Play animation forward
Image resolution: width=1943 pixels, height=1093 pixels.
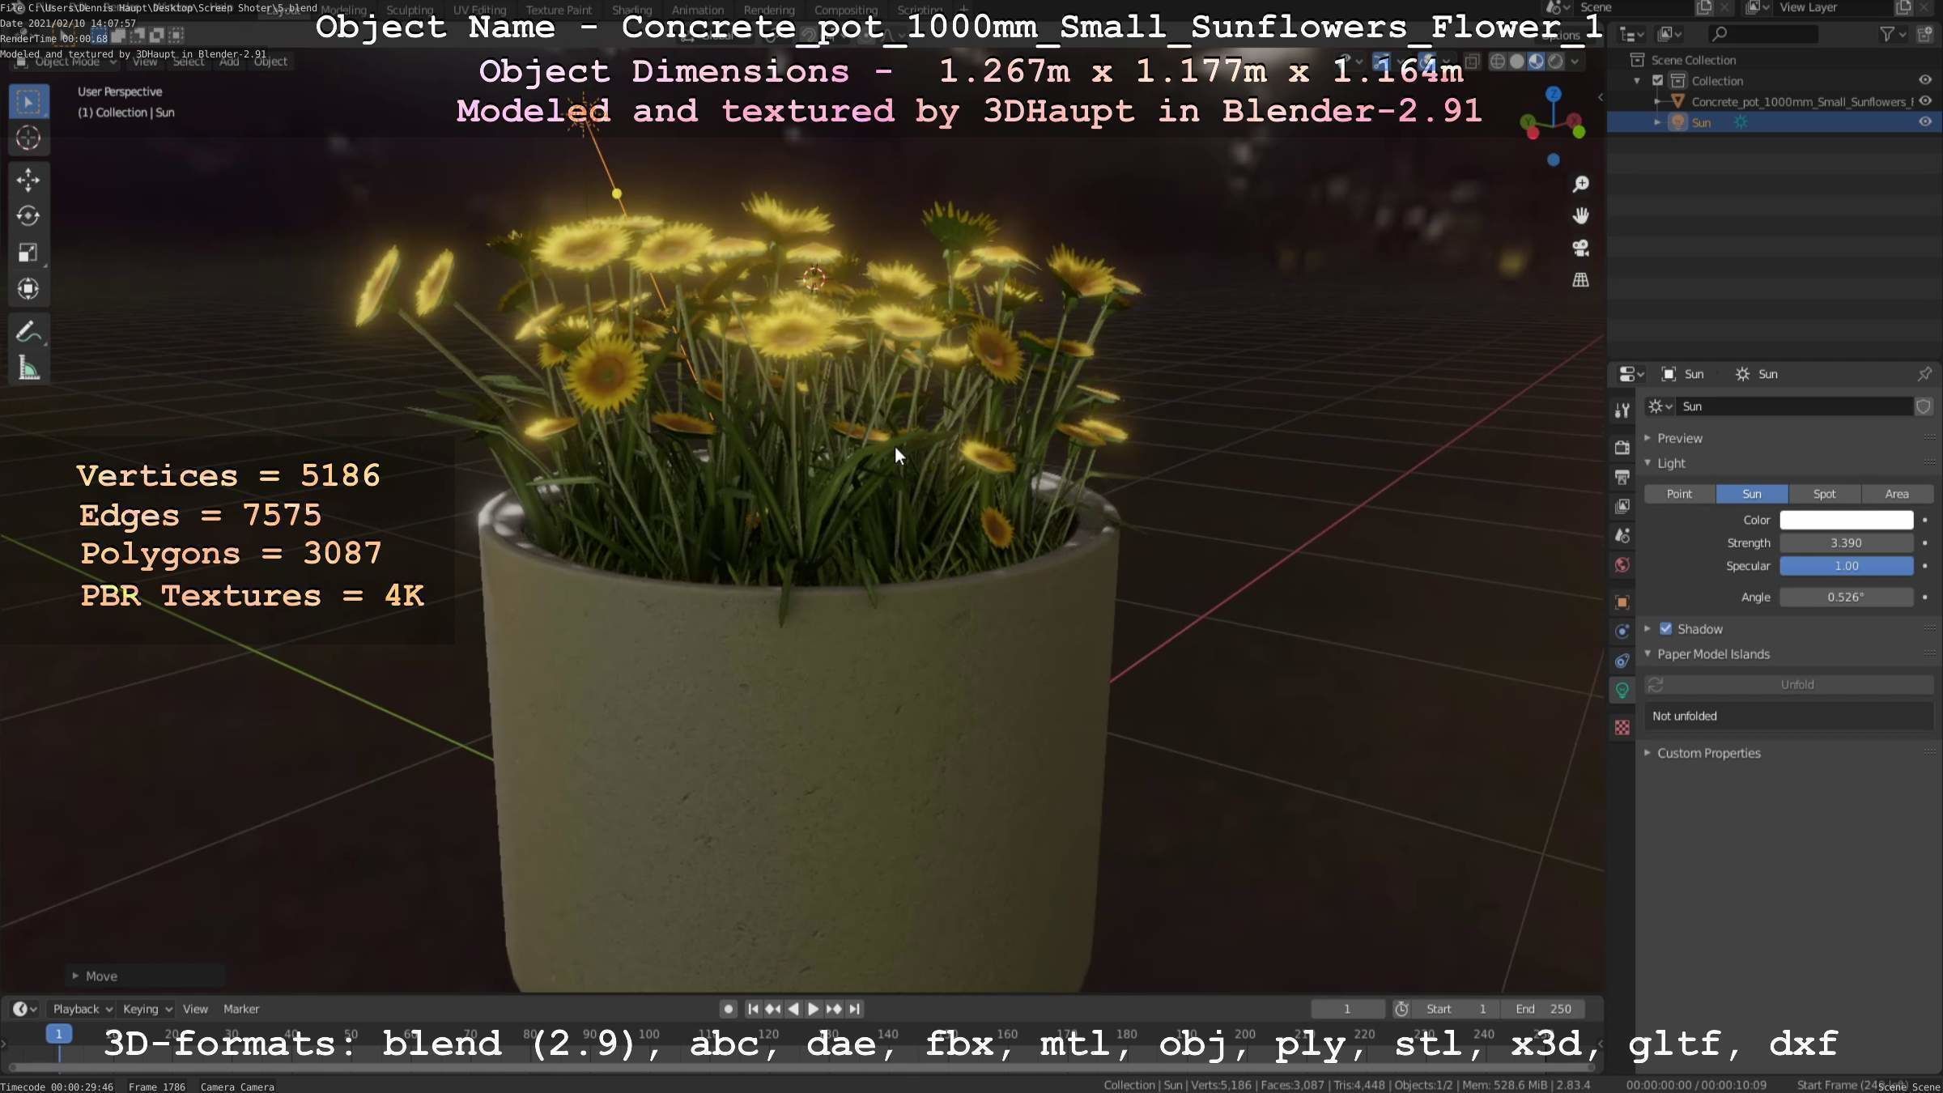[814, 1009]
